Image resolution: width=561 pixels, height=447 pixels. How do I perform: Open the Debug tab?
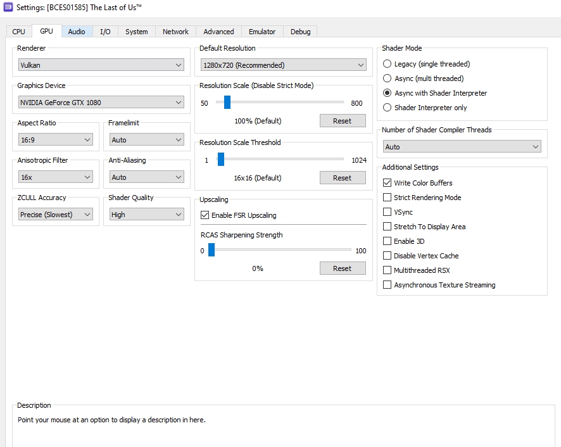pyautogui.click(x=301, y=32)
